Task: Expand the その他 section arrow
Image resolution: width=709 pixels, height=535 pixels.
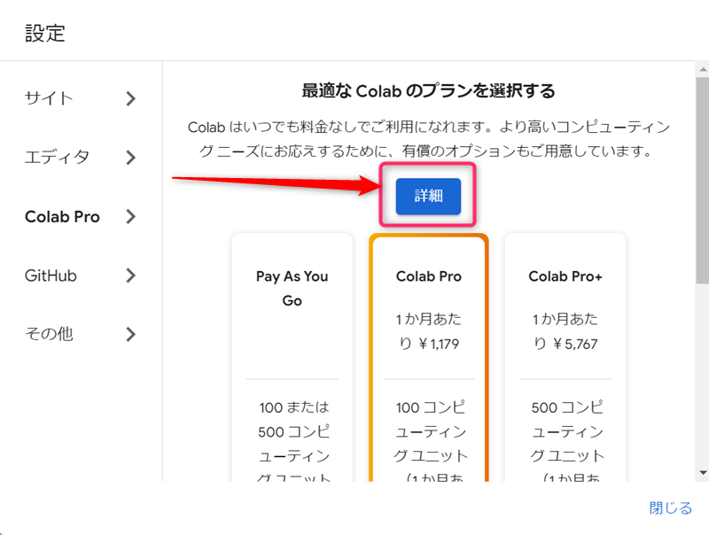Action: point(132,334)
